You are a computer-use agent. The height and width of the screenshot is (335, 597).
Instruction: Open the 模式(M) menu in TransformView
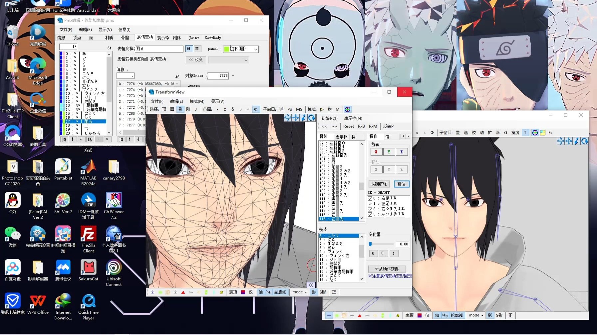click(197, 101)
